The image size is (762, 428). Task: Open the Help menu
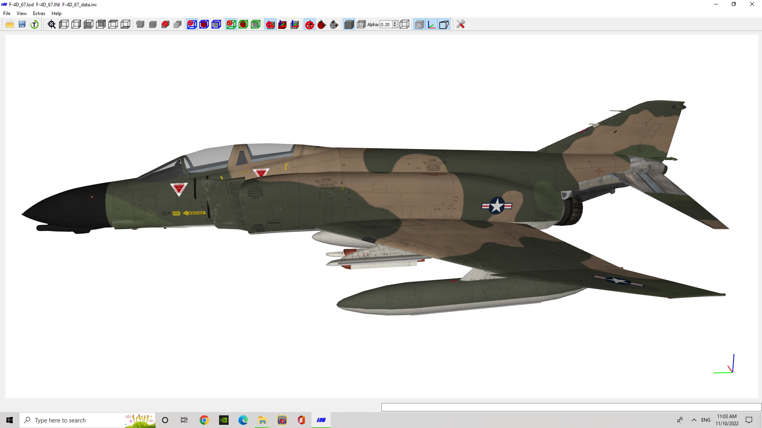tap(56, 13)
